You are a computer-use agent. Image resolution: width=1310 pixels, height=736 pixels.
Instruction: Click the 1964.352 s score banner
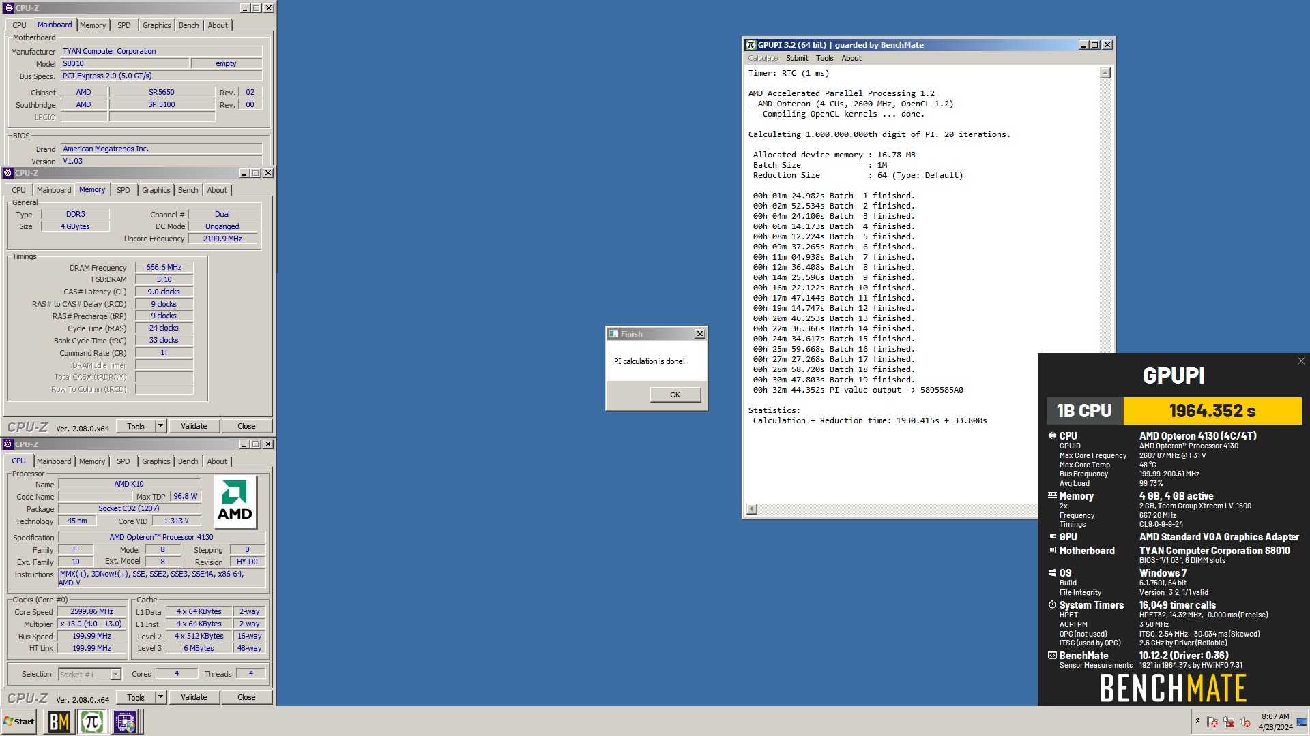(x=1212, y=411)
